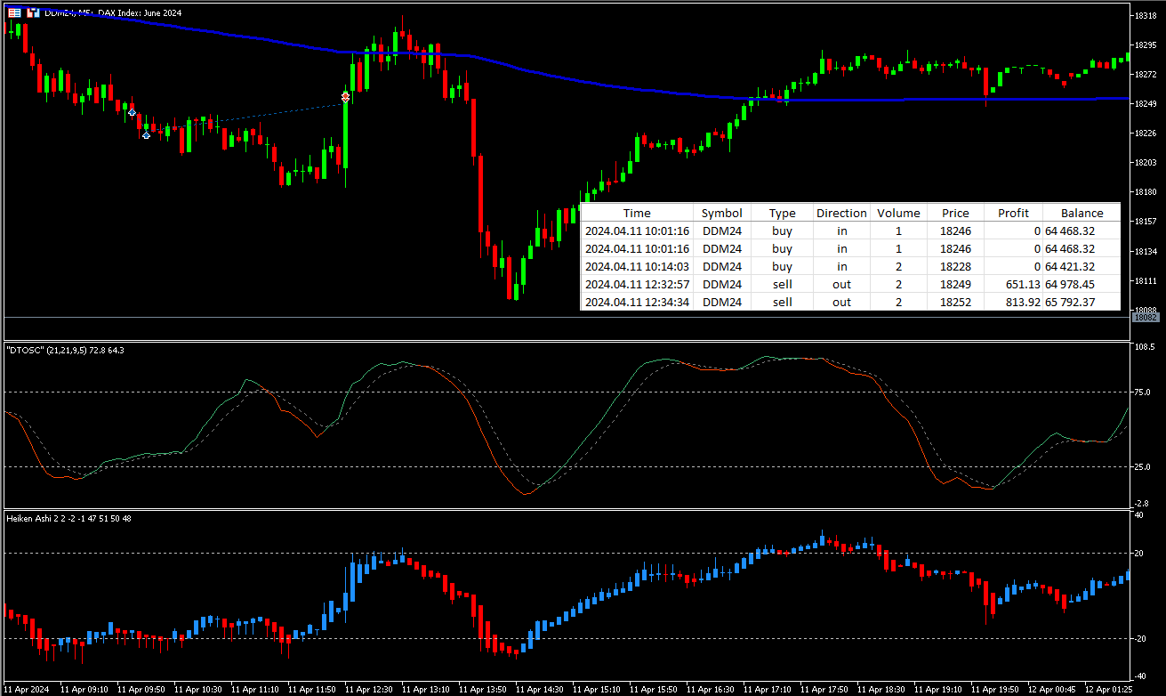Viewport: 1166px width, 696px height.
Task: Click the 18318 price scale label
Action: coord(1145,15)
